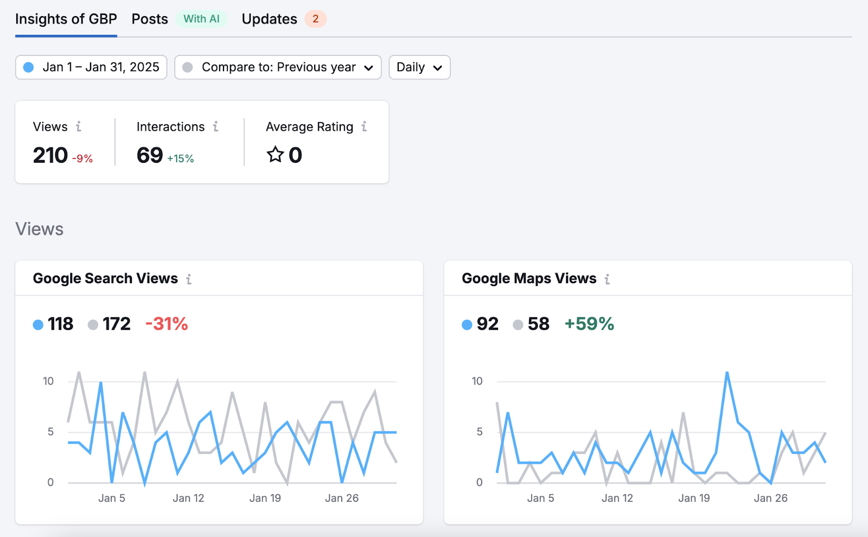Screen dimensions: 868x537
Task: Click the Google Maps Views info icon
Action: point(607,278)
